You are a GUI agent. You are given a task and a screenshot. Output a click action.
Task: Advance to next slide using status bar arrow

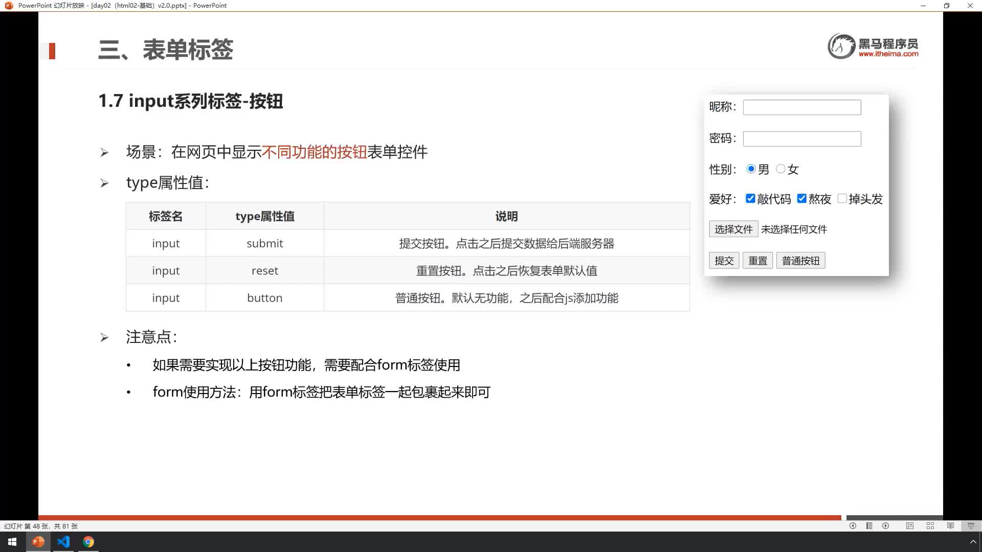(x=886, y=526)
